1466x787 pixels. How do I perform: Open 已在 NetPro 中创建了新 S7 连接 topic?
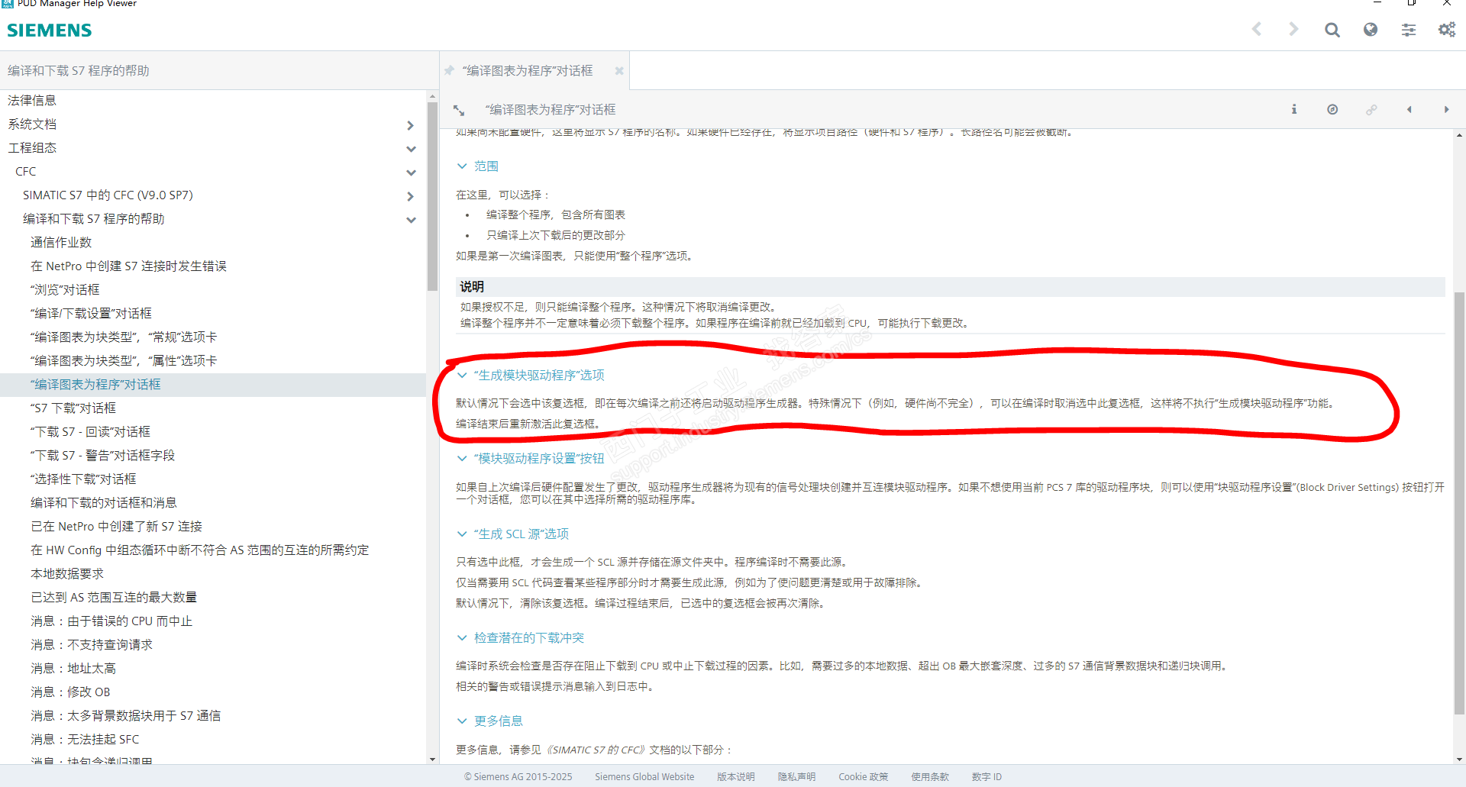point(116,526)
